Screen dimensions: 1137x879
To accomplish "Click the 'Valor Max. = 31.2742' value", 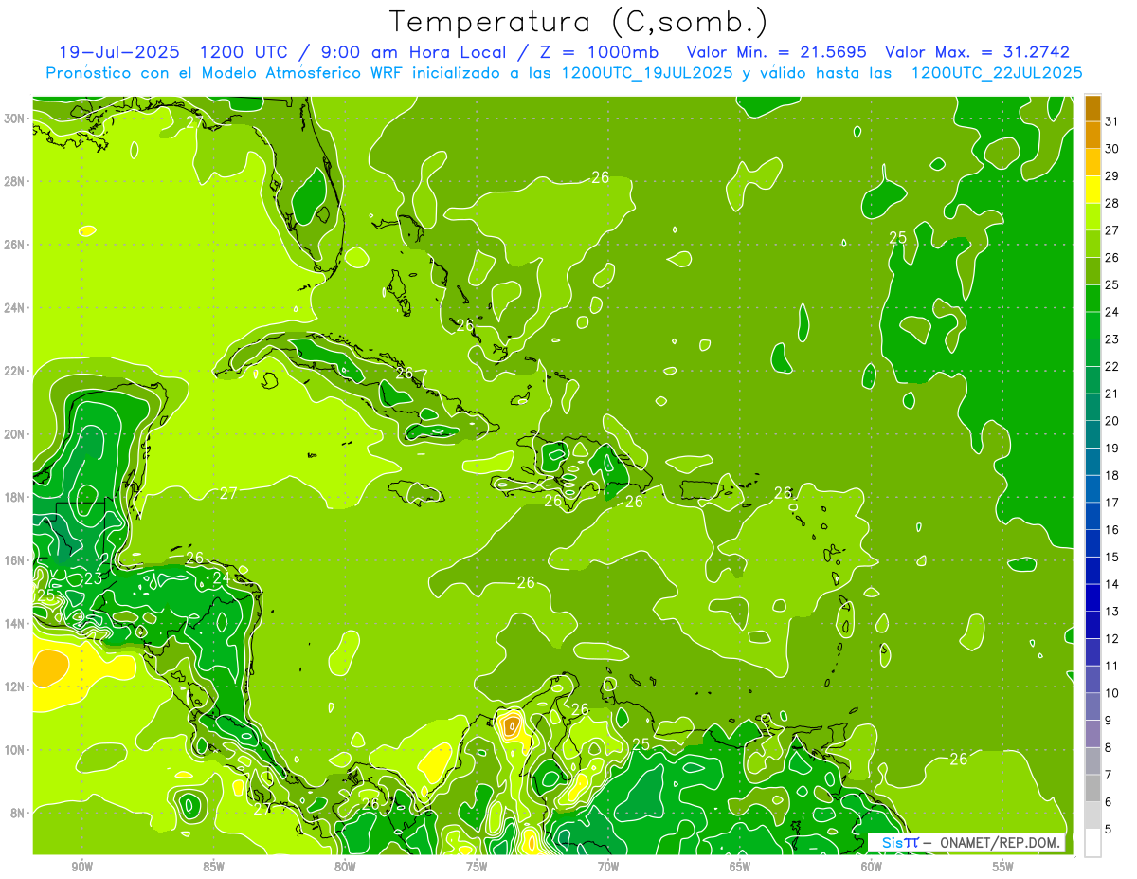I will coord(977,52).
